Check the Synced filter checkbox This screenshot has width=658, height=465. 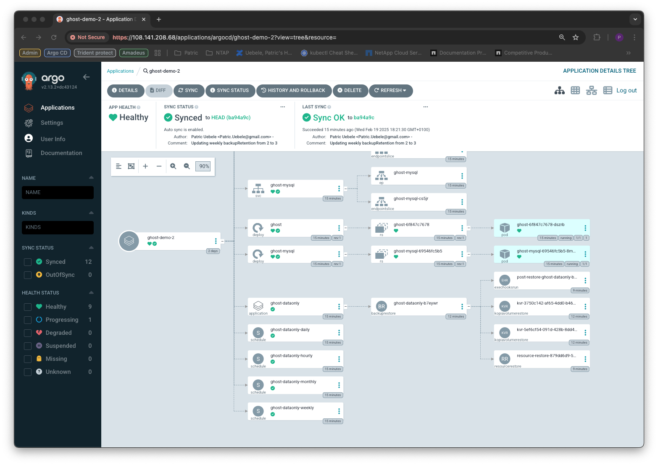click(28, 262)
